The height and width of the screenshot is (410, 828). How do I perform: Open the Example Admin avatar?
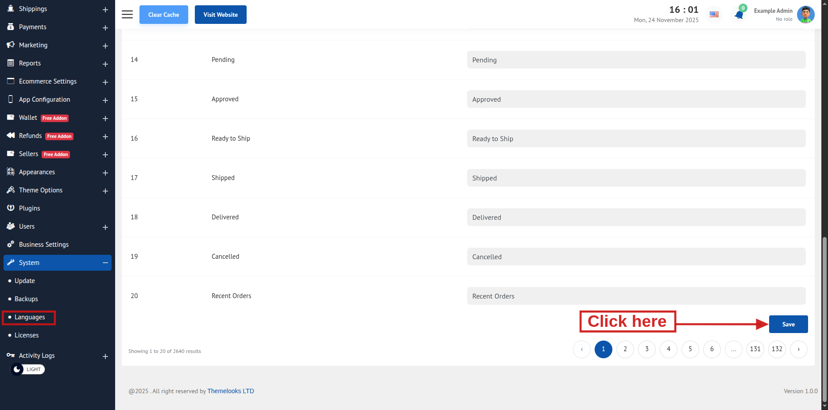805,15
